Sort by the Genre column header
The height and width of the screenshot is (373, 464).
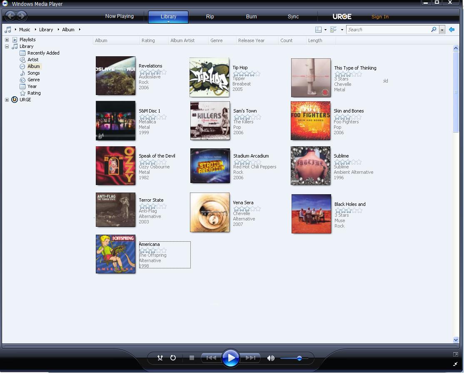tap(222, 40)
